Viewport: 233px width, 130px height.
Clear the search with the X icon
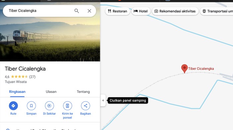pos(89,11)
